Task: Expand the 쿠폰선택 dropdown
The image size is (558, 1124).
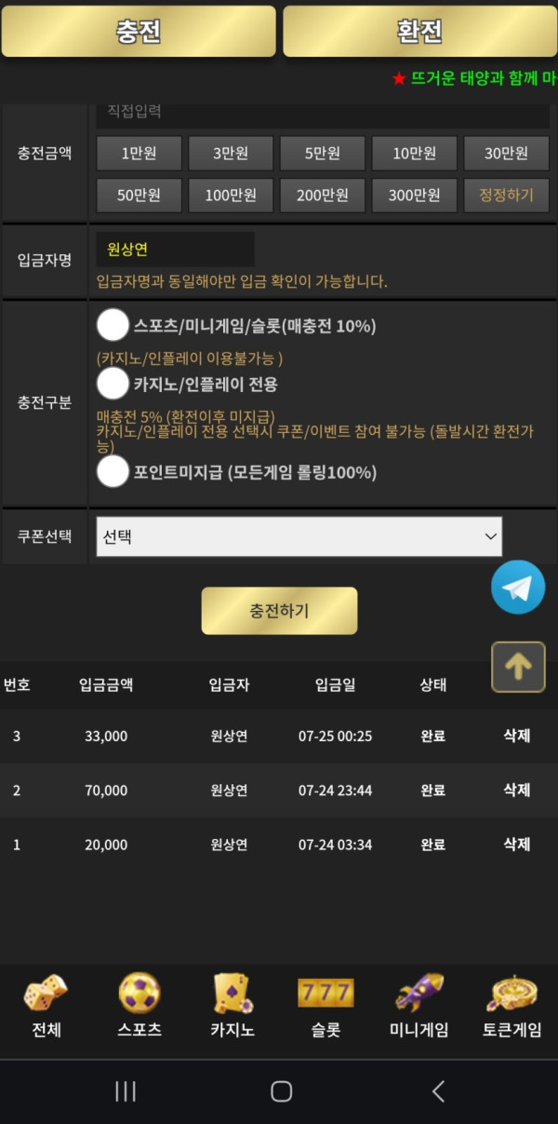Action: [299, 536]
